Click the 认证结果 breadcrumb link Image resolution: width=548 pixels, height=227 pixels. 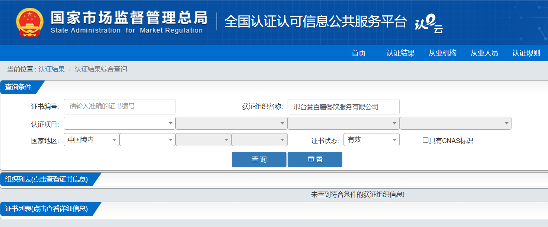click(52, 69)
